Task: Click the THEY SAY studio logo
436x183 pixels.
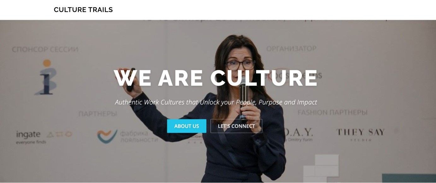Action: point(360,134)
